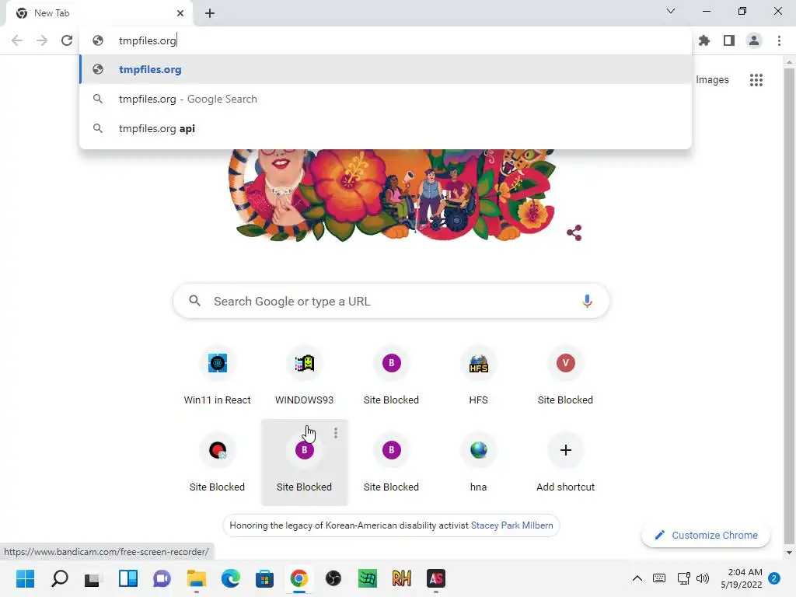The height and width of the screenshot is (597, 796).
Task: Open Chrome three-dot menu
Action: pyautogui.click(x=779, y=40)
